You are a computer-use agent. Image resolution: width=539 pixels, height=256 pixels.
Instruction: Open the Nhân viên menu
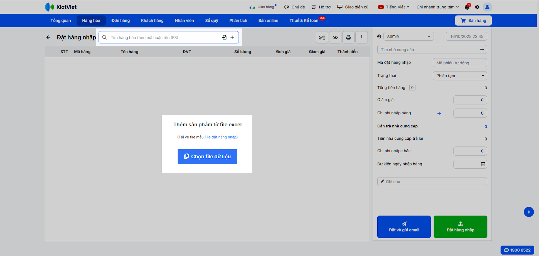(x=184, y=21)
